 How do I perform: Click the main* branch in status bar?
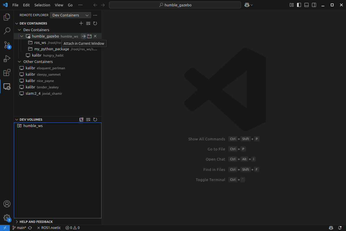21,228
